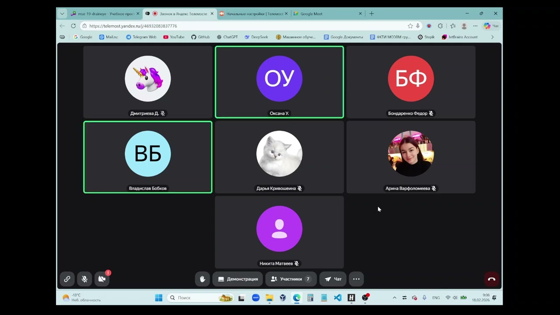This screenshot has width=560, height=315.
Task: Open the Telegram Web bookmark
Action: pyautogui.click(x=141, y=37)
